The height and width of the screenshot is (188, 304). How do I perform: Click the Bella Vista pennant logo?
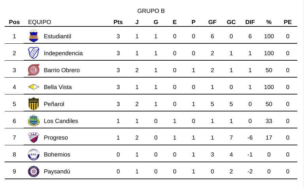[x=34, y=87]
